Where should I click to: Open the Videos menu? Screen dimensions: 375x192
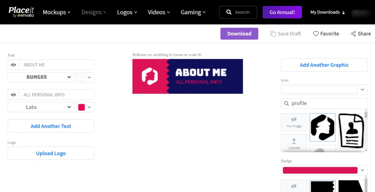pyautogui.click(x=159, y=12)
